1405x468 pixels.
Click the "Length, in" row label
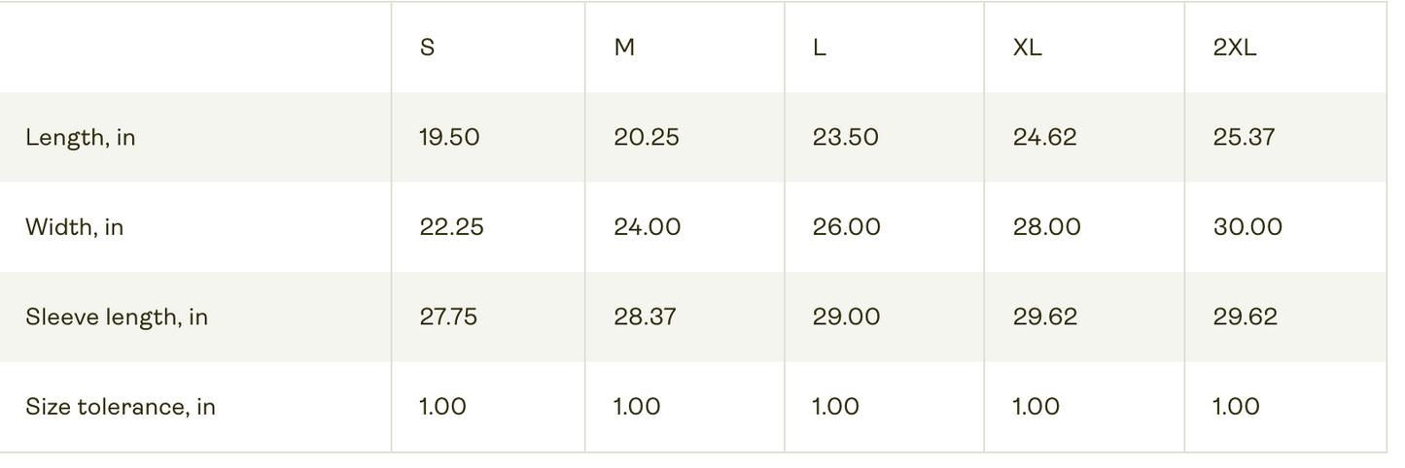point(81,138)
